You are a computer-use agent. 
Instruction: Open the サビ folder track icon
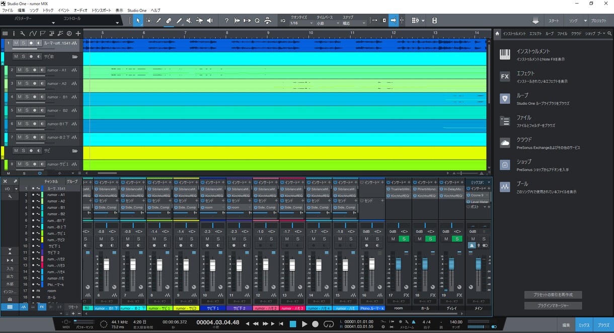[75, 151]
